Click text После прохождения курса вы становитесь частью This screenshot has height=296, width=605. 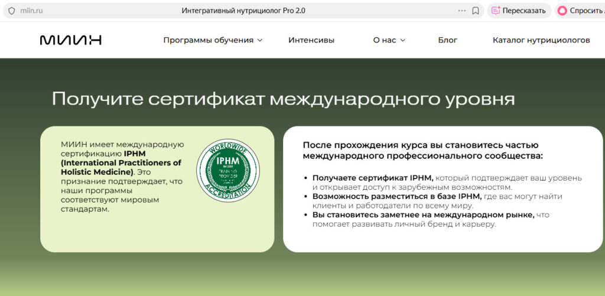(420, 145)
